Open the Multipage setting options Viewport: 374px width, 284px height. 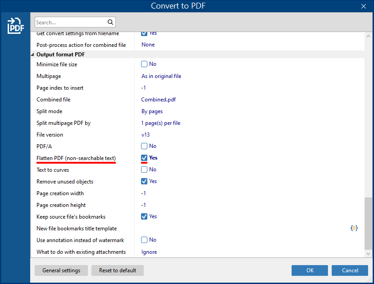click(x=161, y=76)
